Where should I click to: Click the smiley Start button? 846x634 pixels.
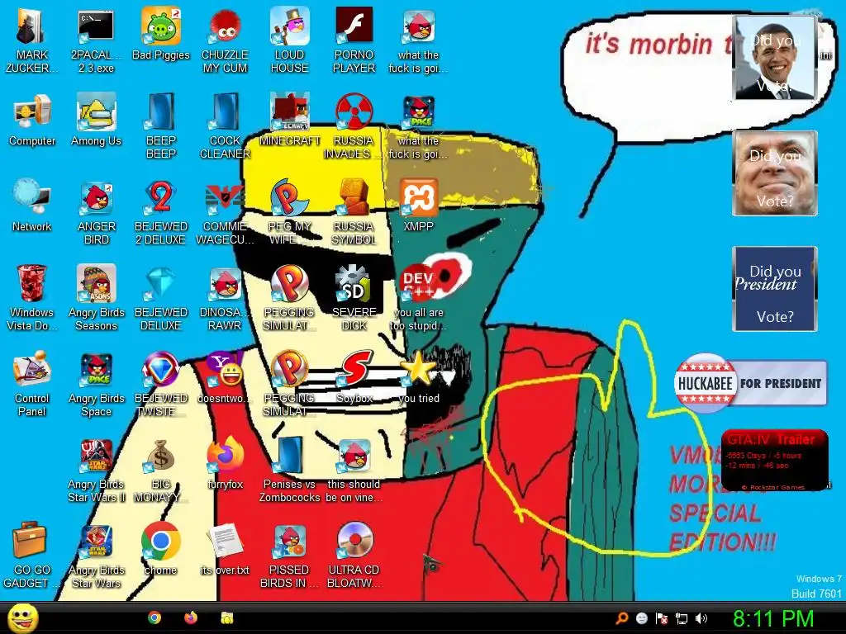22,617
